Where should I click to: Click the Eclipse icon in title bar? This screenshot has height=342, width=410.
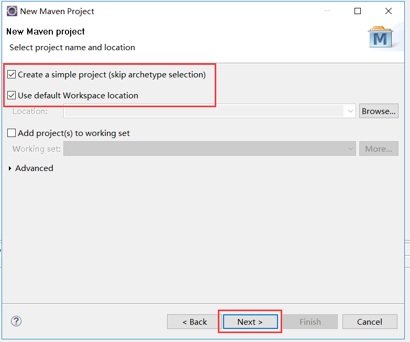[12, 11]
